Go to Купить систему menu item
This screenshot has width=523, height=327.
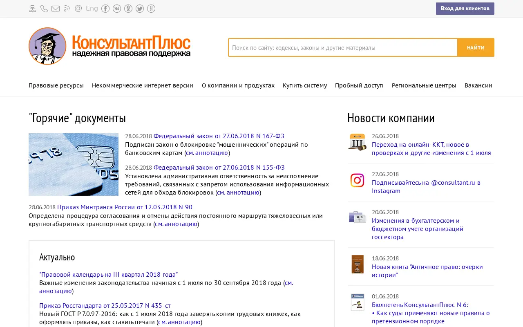[x=305, y=85]
